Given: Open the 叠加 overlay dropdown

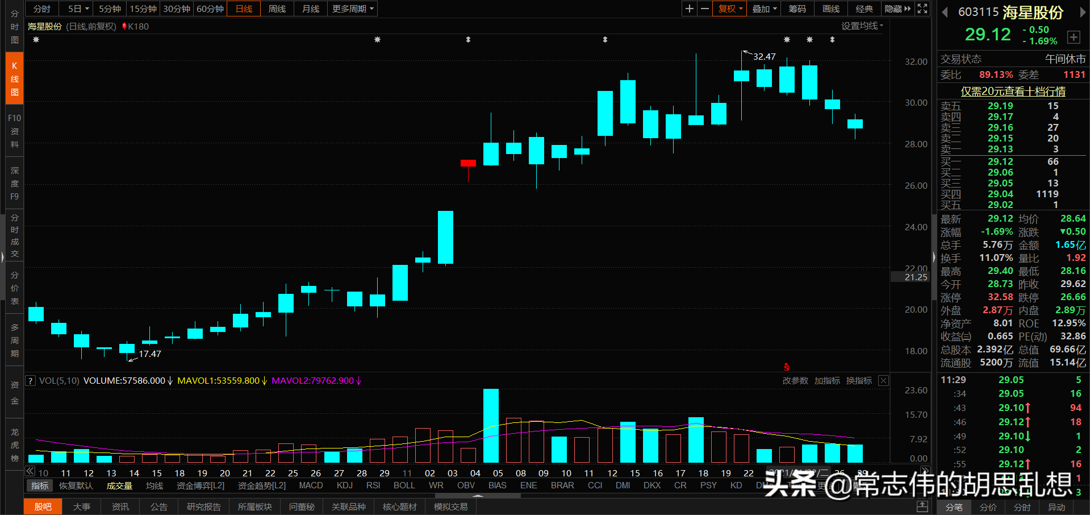Looking at the screenshot, I should [x=763, y=9].
